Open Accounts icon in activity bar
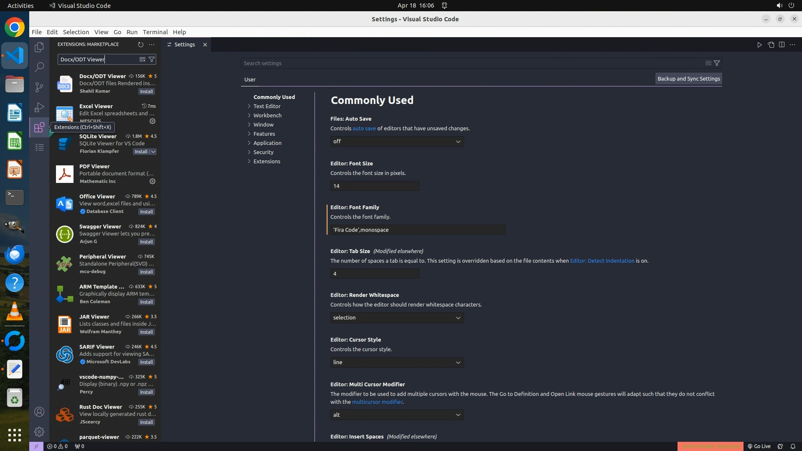This screenshot has width=802, height=451. coord(39,412)
